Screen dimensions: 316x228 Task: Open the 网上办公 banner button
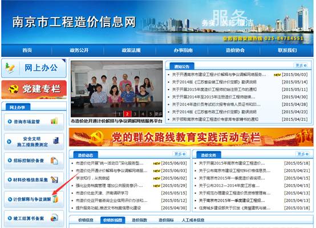tap(34, 68)
